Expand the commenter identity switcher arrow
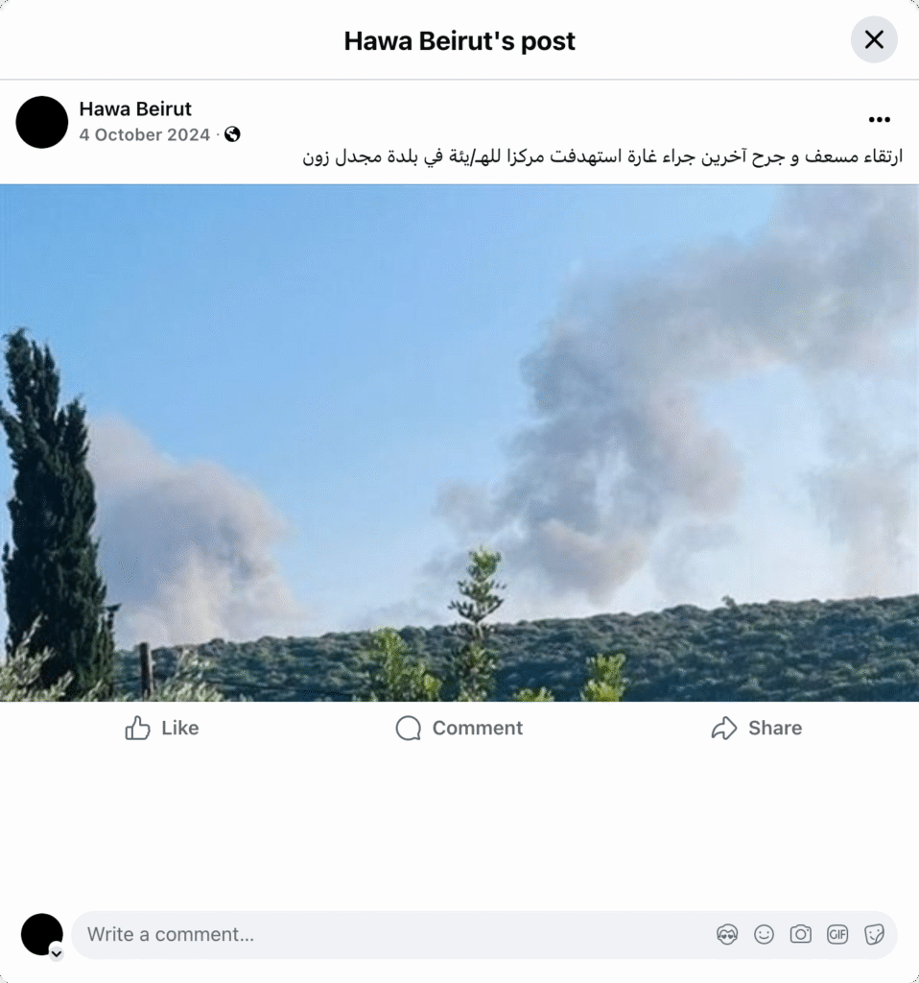 (57, 953)
